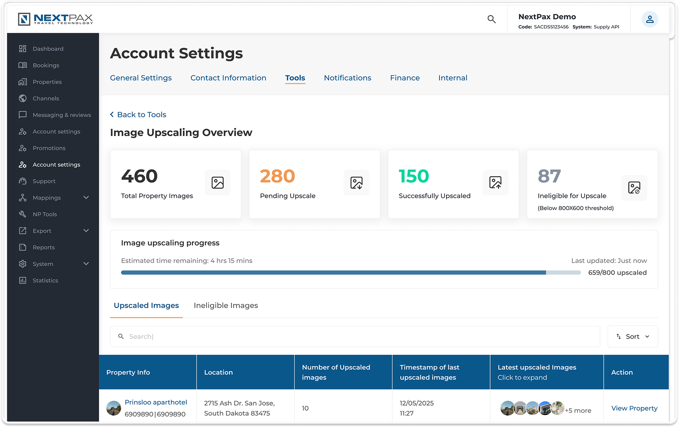
Task: Click the Statistics chart icon in sidebar
Action: (x=23, y=281)
